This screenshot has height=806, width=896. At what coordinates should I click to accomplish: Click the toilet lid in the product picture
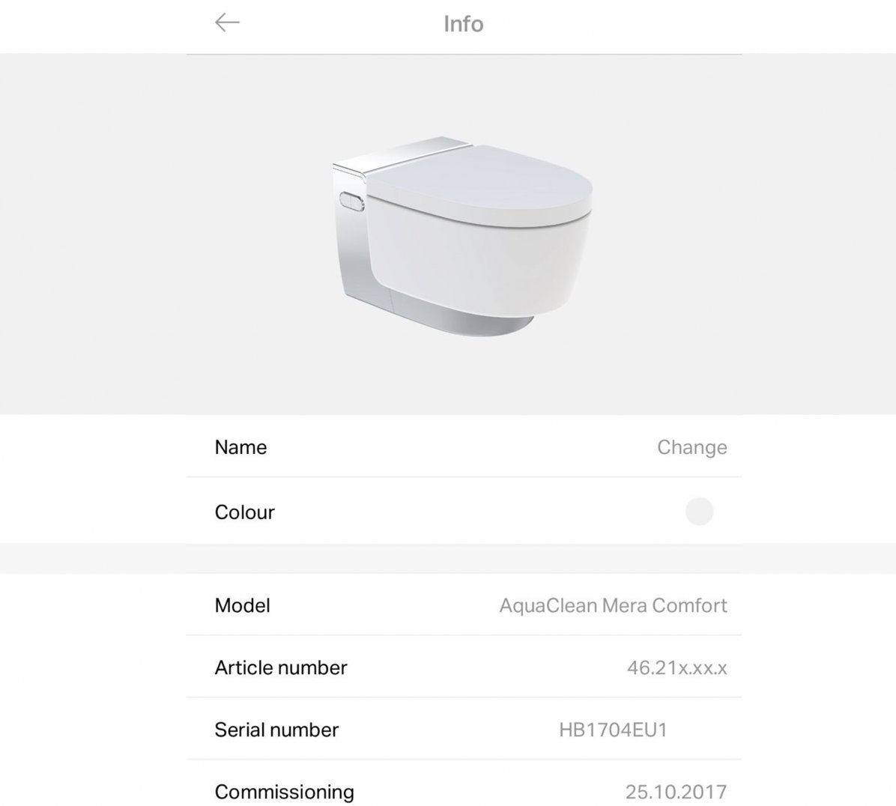[x=480, y=183]
